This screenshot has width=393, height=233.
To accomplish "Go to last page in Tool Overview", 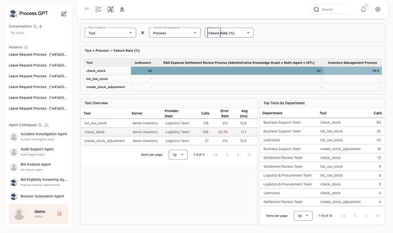I will pos(249,155).
